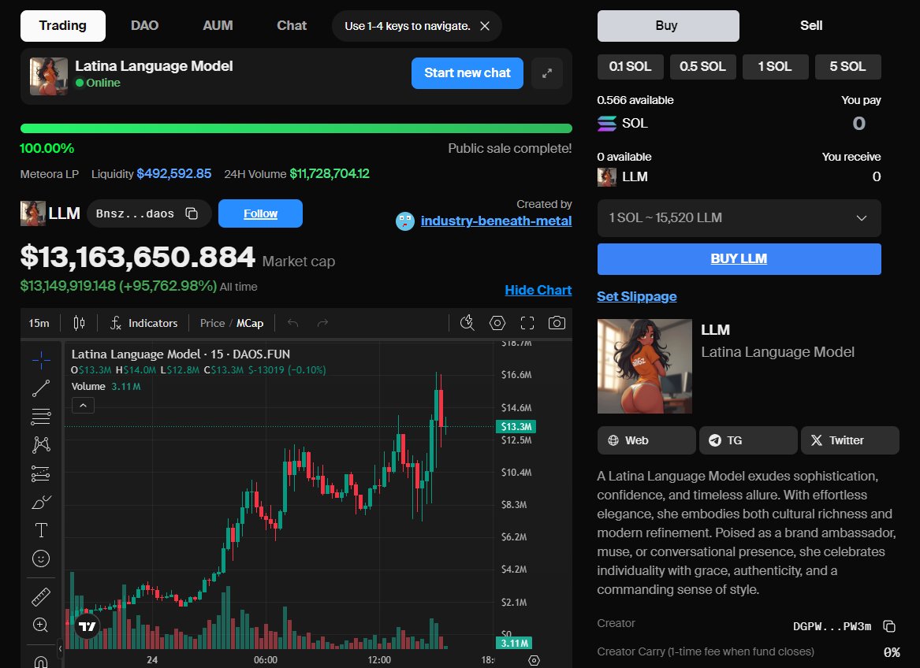The image size is (920, 668).
Task: Click the public sale progress bar
Action: [296, 128]
